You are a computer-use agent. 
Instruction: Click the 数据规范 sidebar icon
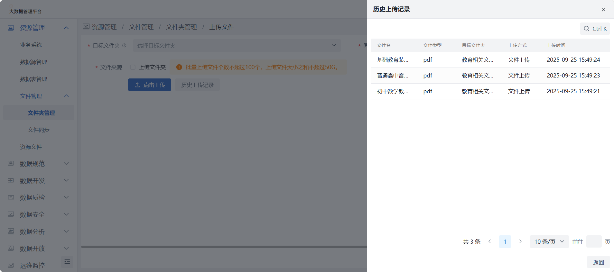coord(11,164)
